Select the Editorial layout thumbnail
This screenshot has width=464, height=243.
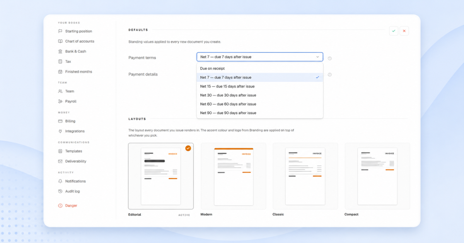[161, 176]
